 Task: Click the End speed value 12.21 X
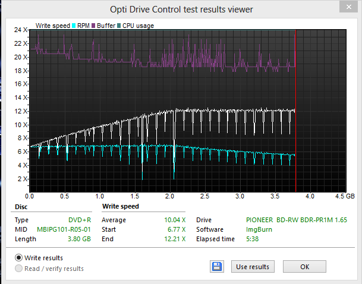[x=175, y=239]
